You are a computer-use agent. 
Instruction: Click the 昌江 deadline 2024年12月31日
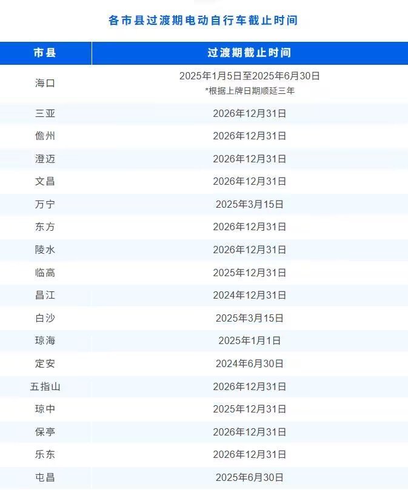point(250,296)
